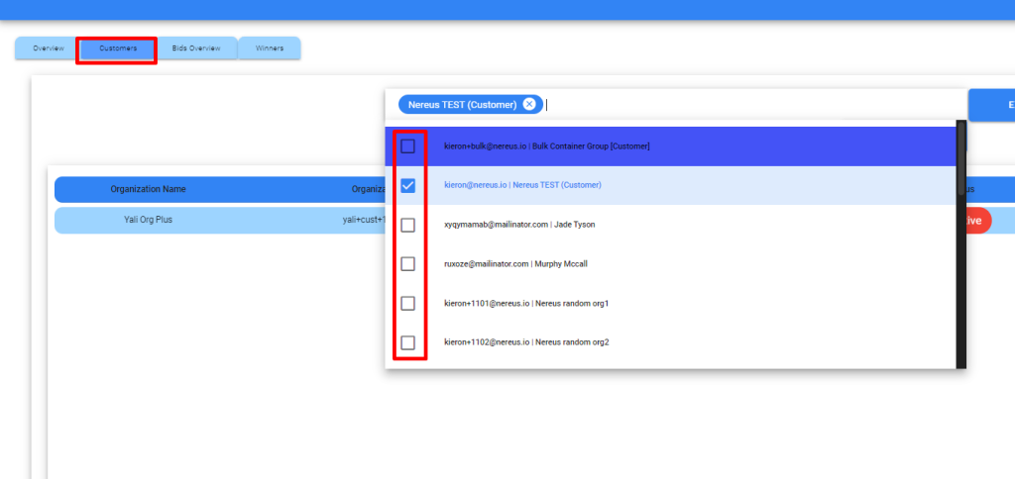
Task: Switch to the Overview tab
Action: [48, 48]
